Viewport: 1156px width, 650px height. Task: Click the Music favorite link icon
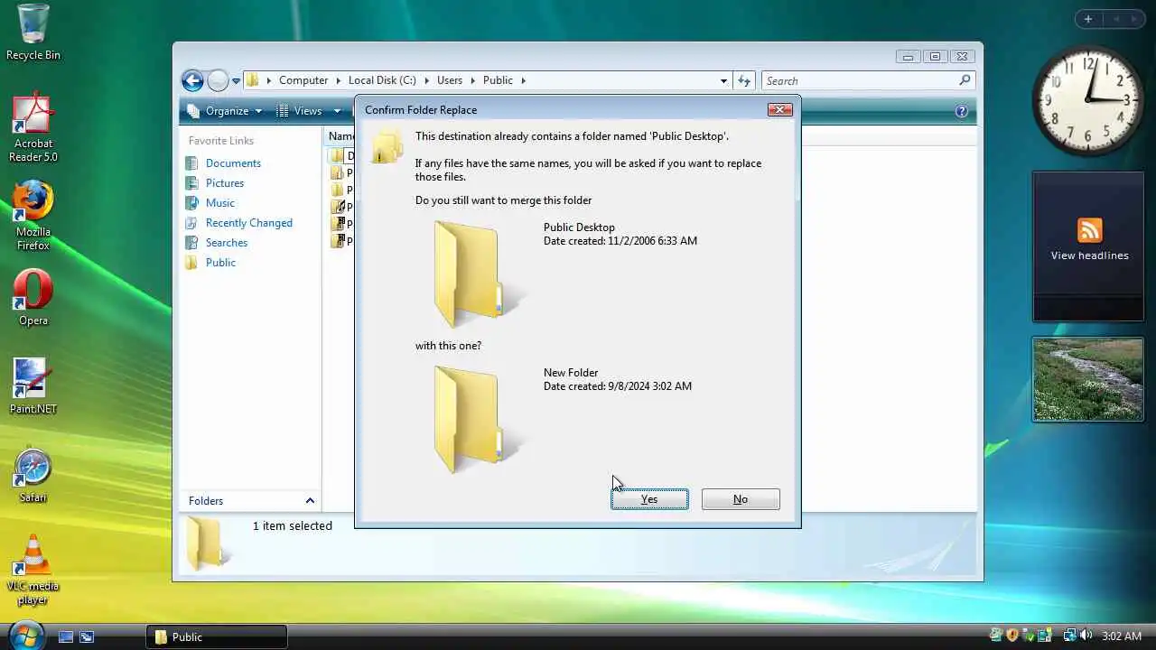[x=191, y=203]
